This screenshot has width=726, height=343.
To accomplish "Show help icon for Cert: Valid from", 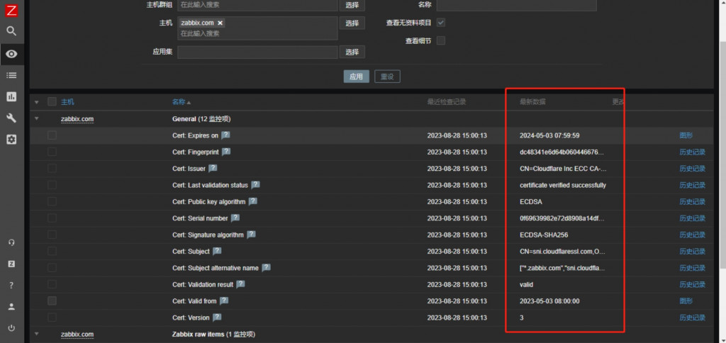I will coord(223,301).
